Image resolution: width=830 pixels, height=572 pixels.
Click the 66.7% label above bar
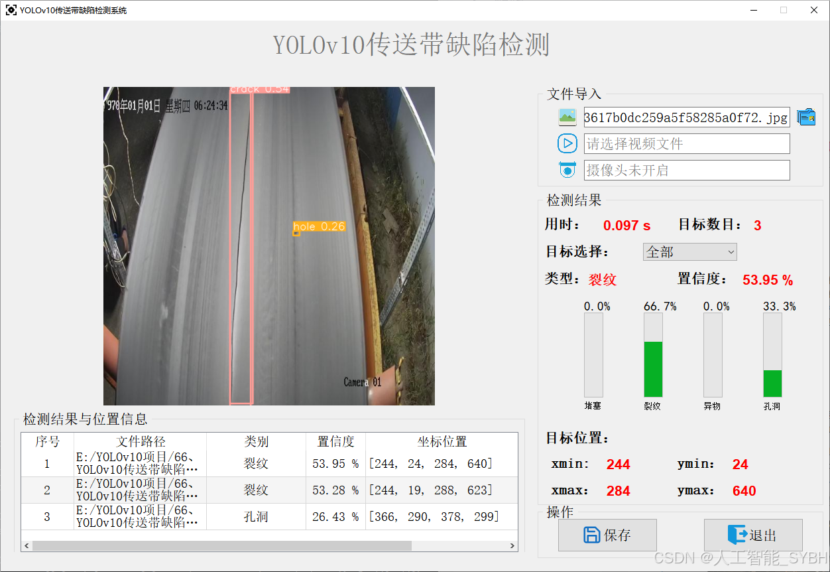[660, 307]
